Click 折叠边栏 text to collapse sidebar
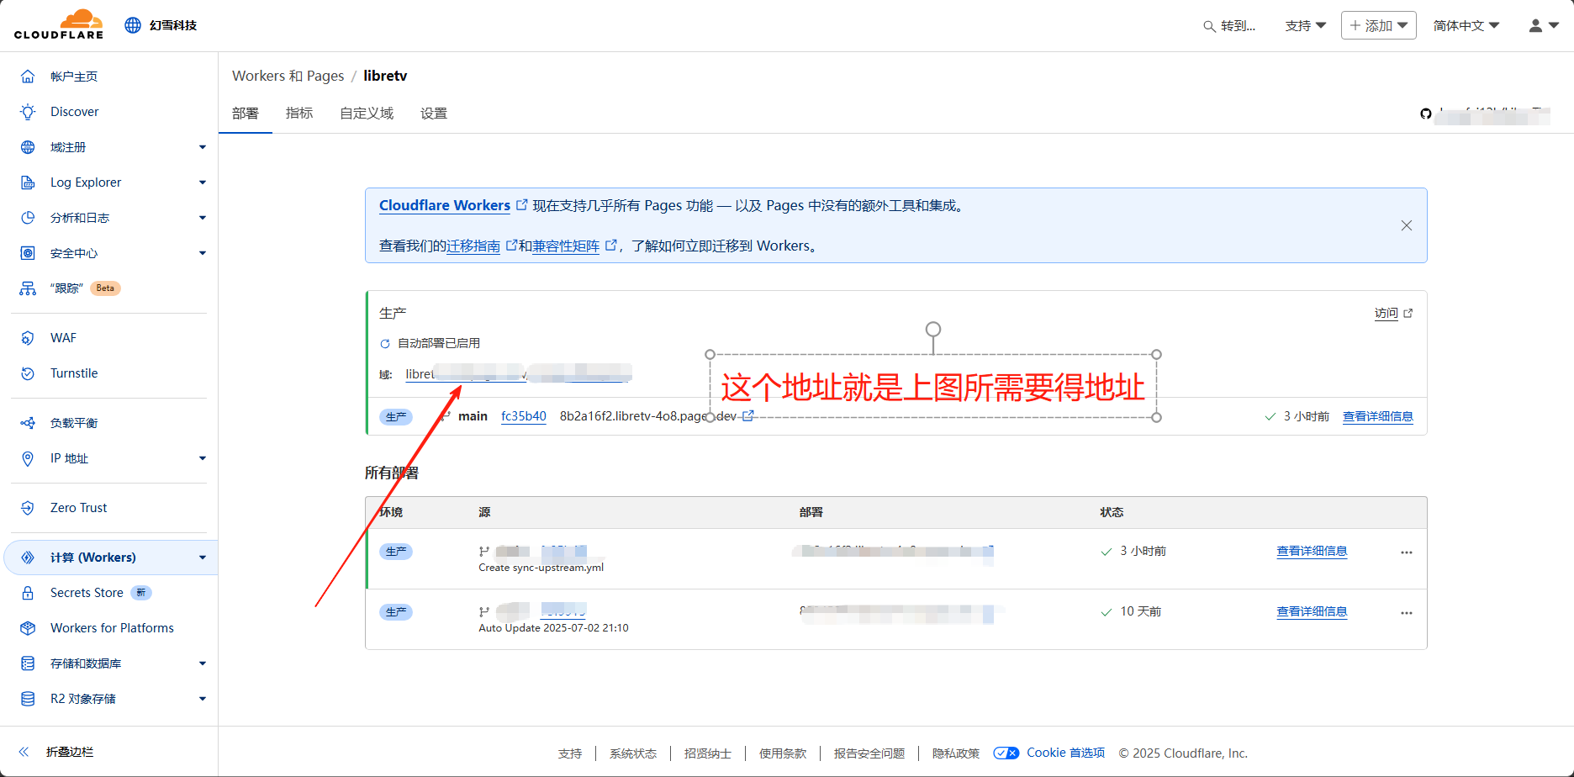This screenshot has width=1574, height=777. pyautogui.click(x=70, y=752)
